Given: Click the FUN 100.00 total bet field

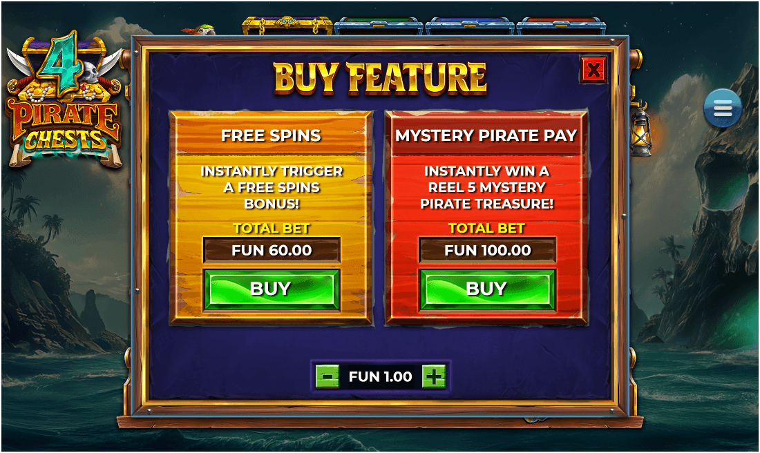Looking at the screenshot, I should pyautogui.click(x=487, y=250).
